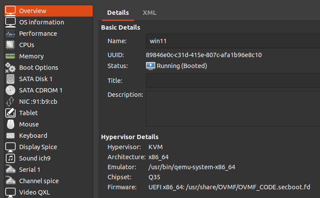Select the SATA Disk 1 drive icon
The image size is (320, 198).
click(11, 79)
